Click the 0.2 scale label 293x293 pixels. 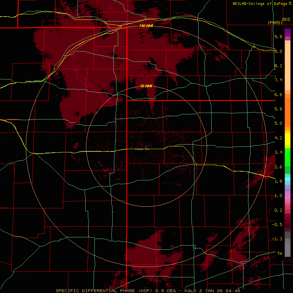(278, 210)
